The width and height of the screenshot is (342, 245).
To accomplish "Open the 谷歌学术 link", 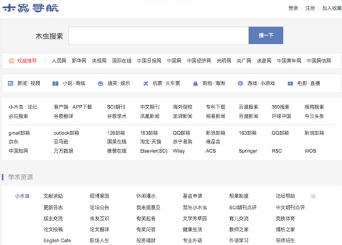I will coord(116,116).
